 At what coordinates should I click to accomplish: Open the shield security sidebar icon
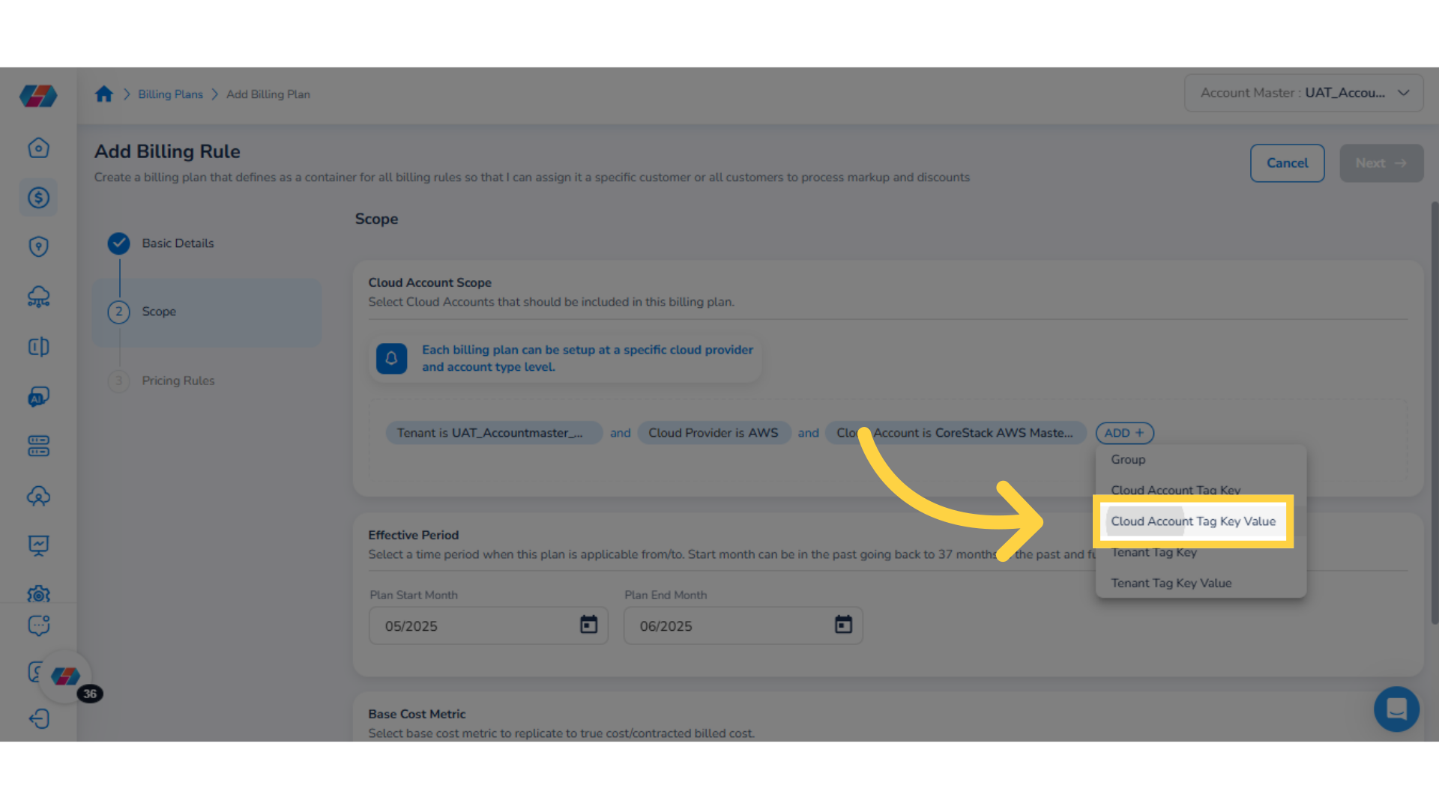coord(38,247)
